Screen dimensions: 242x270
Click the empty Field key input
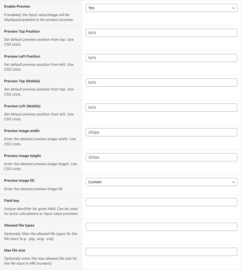point(161,202)
